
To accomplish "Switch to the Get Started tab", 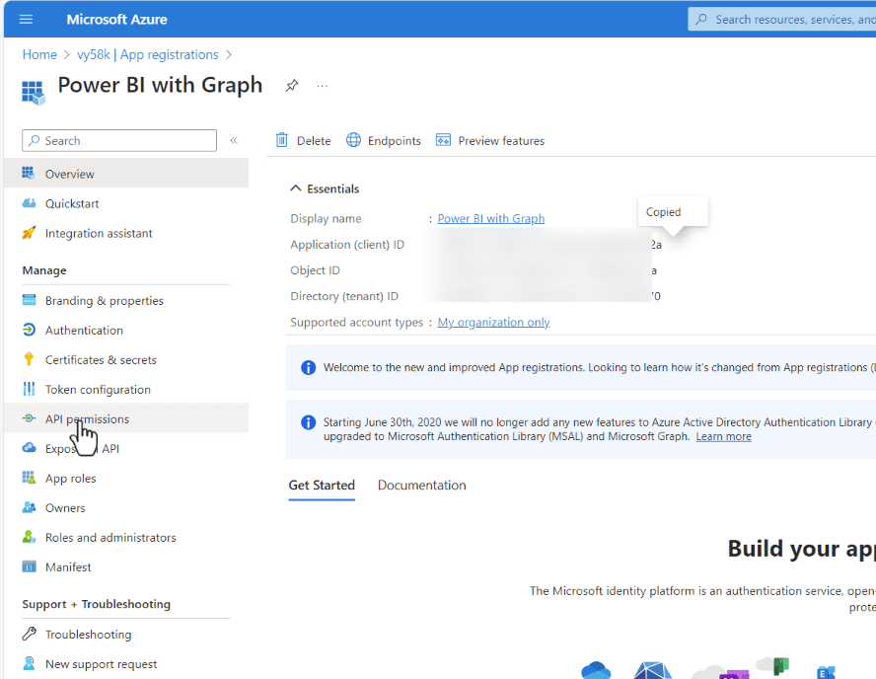I will [322, 486].
